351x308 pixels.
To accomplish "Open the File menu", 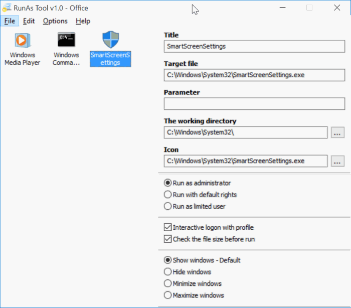I will coord(10,21).
